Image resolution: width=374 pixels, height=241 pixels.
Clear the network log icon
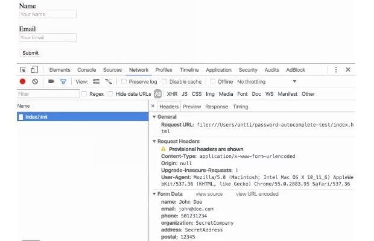coord(35,82)
